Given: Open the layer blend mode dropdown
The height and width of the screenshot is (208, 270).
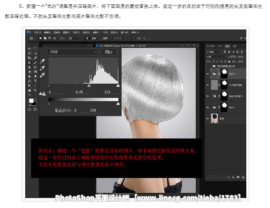Looking at the screenshot, I should pos(216,57).
